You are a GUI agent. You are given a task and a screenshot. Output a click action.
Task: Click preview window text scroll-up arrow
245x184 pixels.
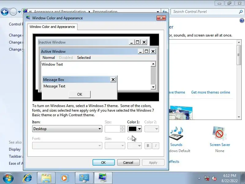coord(153,64)
